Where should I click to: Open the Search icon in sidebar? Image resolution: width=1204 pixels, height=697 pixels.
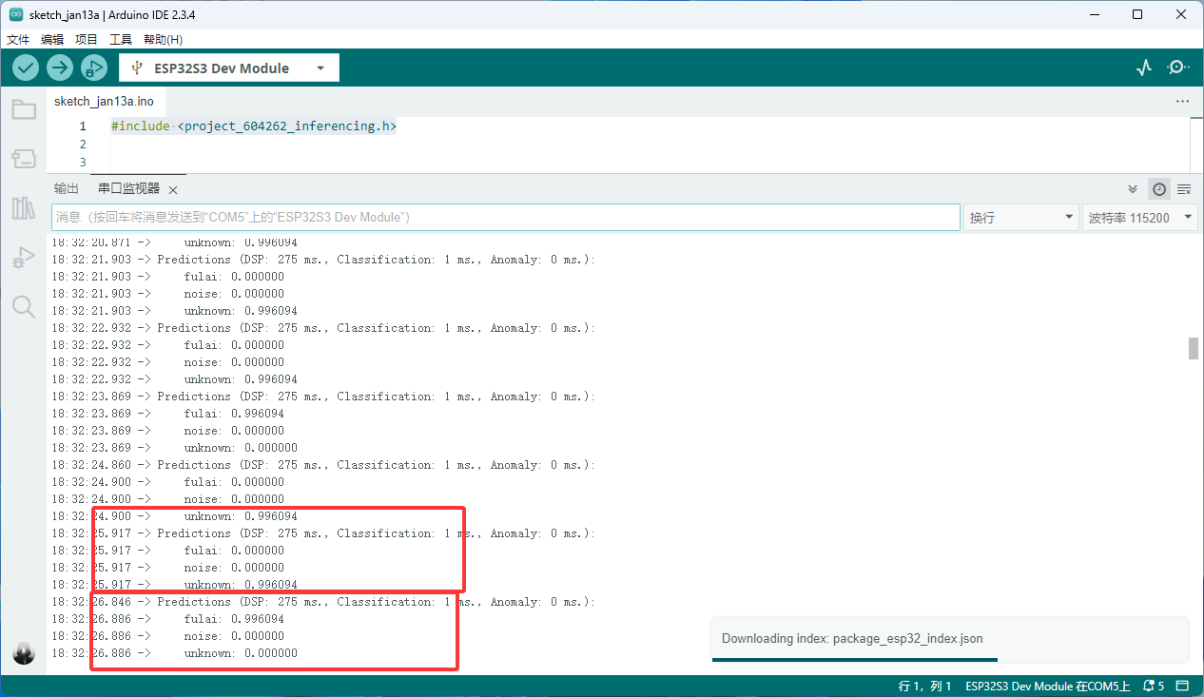click(24, 305)
